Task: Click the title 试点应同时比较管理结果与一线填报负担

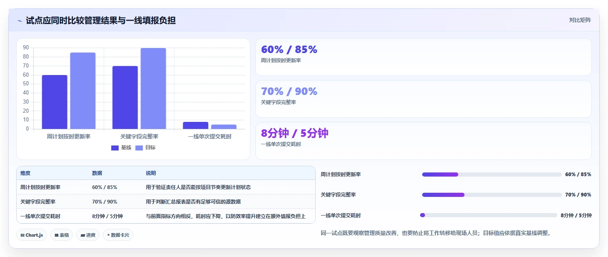Action: click(x=101, y=21)
